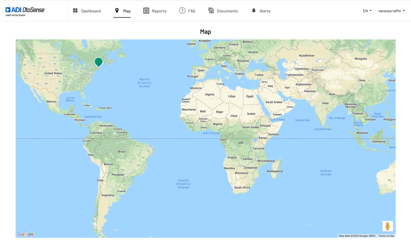Click the 'Map data ©2020 Google, INEGI' text

coord(357,236)
